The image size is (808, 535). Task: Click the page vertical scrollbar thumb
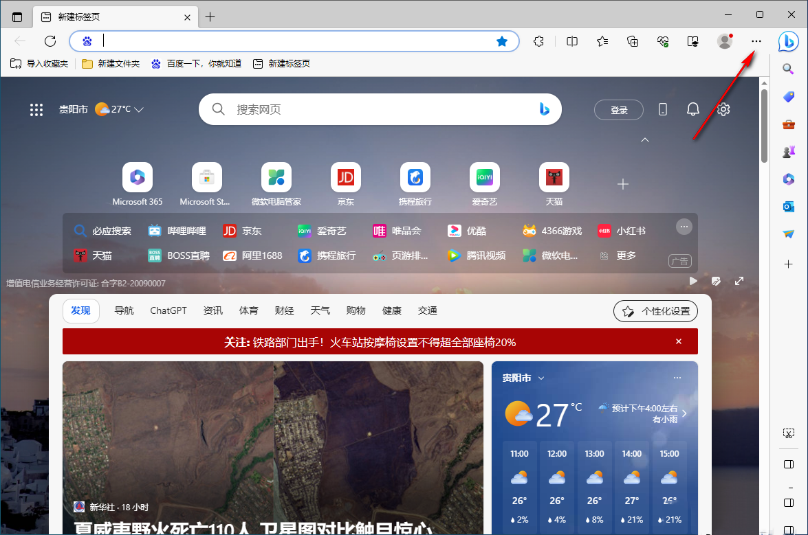tap(764, 126)
